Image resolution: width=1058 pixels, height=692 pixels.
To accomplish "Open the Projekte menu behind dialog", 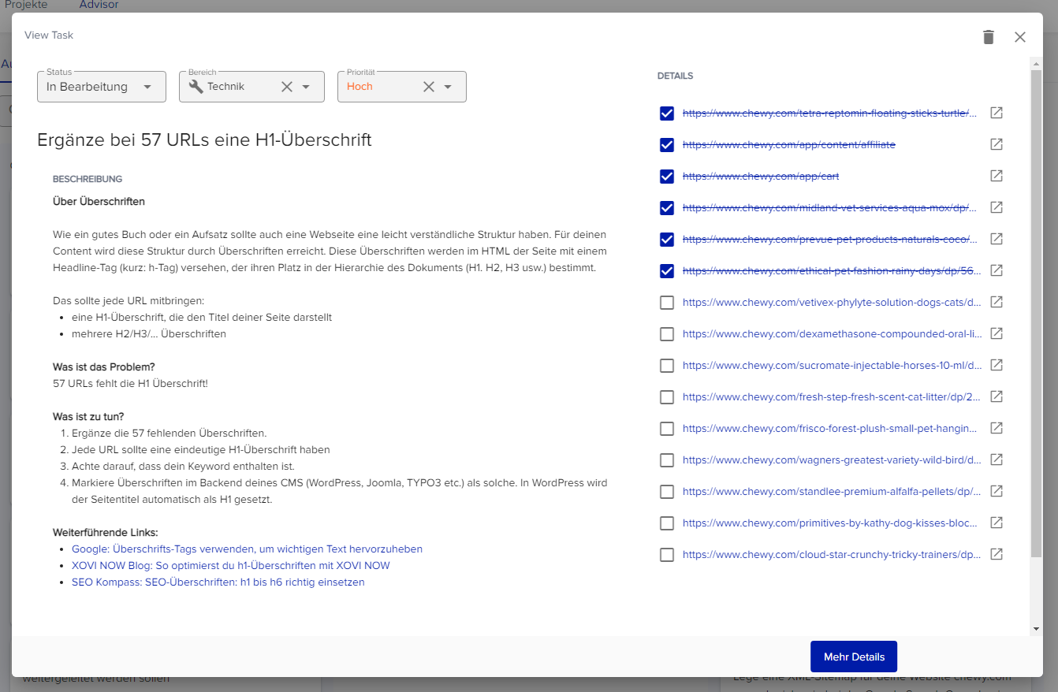I will 26,5.
